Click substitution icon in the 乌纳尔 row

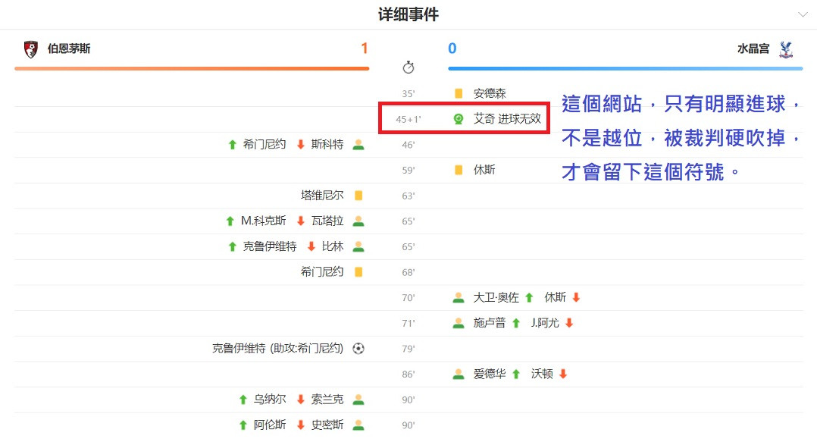(358, 400)
